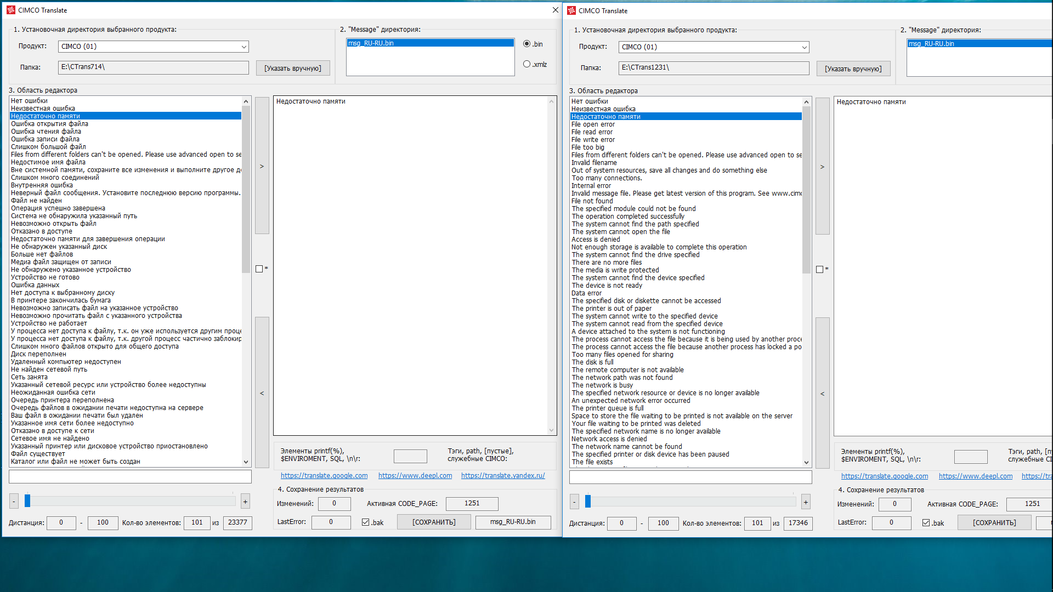Tick the asterisk checkbox in the right window
Screen dimensions: 1053x592
pyautogui.click(x=819, y=269)
